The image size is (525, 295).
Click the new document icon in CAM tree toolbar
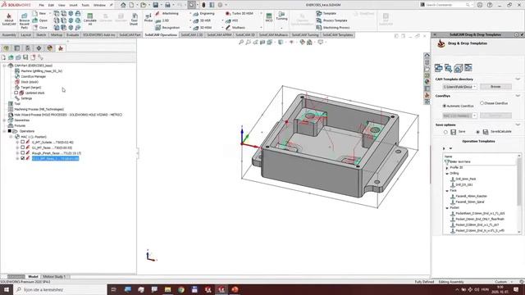[x=3, y=57]
